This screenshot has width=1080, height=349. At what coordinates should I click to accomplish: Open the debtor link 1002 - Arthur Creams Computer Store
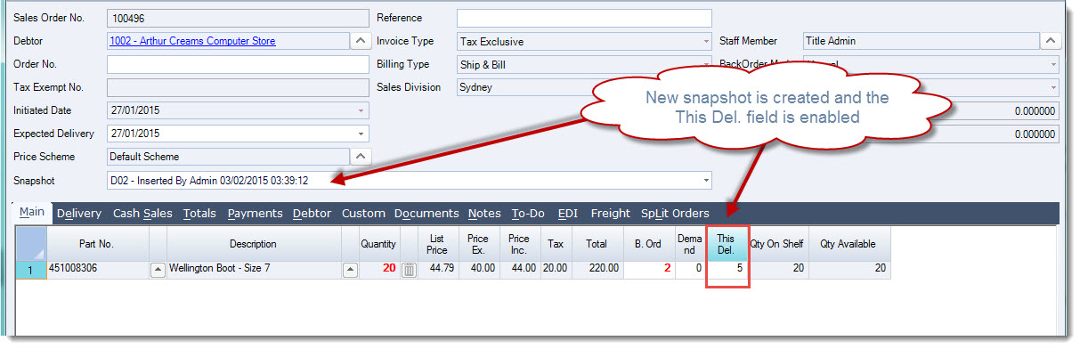(x=192, y=41)
